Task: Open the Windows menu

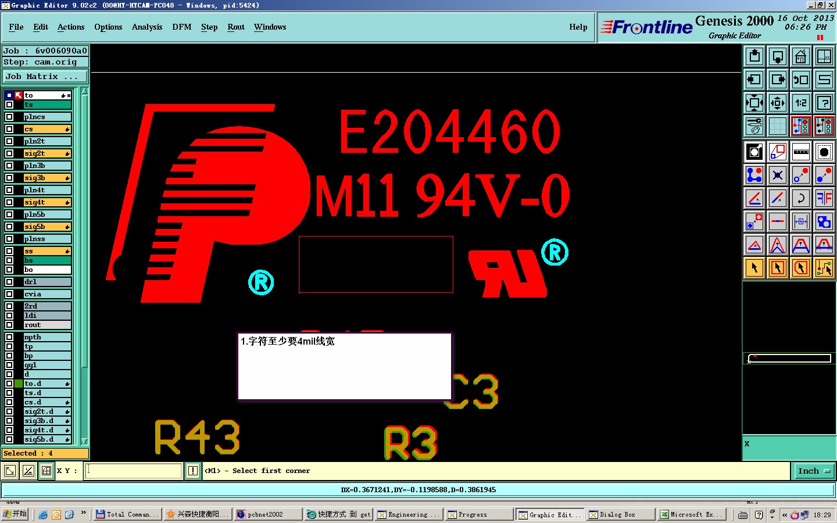Action: (270, 27)
